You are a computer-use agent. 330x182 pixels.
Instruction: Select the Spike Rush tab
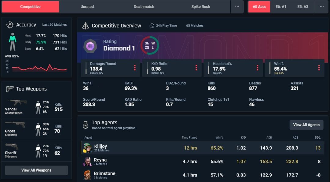[200, 7]
